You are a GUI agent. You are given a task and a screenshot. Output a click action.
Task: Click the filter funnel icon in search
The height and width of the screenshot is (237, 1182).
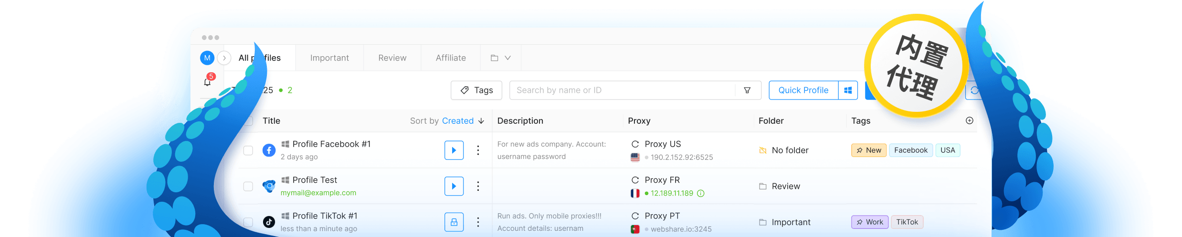[x=747, y=90]
